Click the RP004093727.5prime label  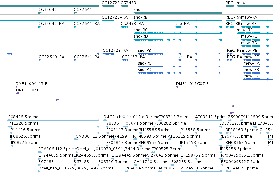242,162
